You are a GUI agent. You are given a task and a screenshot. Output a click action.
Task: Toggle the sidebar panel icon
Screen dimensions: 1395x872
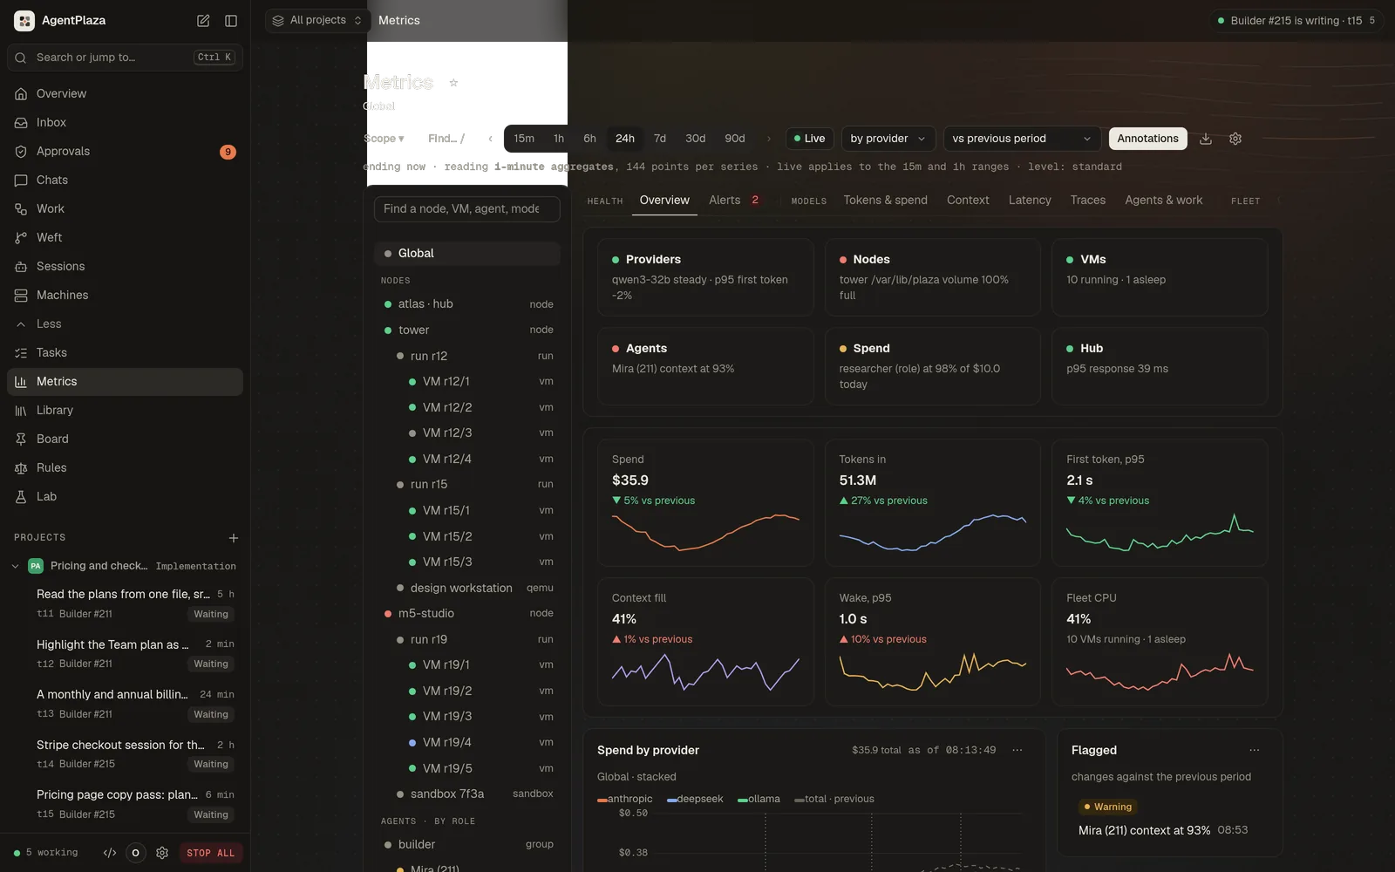pyautogui.click(x=231, y=21)
